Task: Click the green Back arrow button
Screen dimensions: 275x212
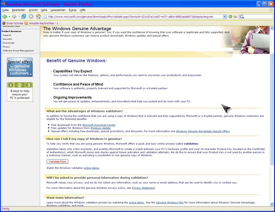Action: point(4,16)
